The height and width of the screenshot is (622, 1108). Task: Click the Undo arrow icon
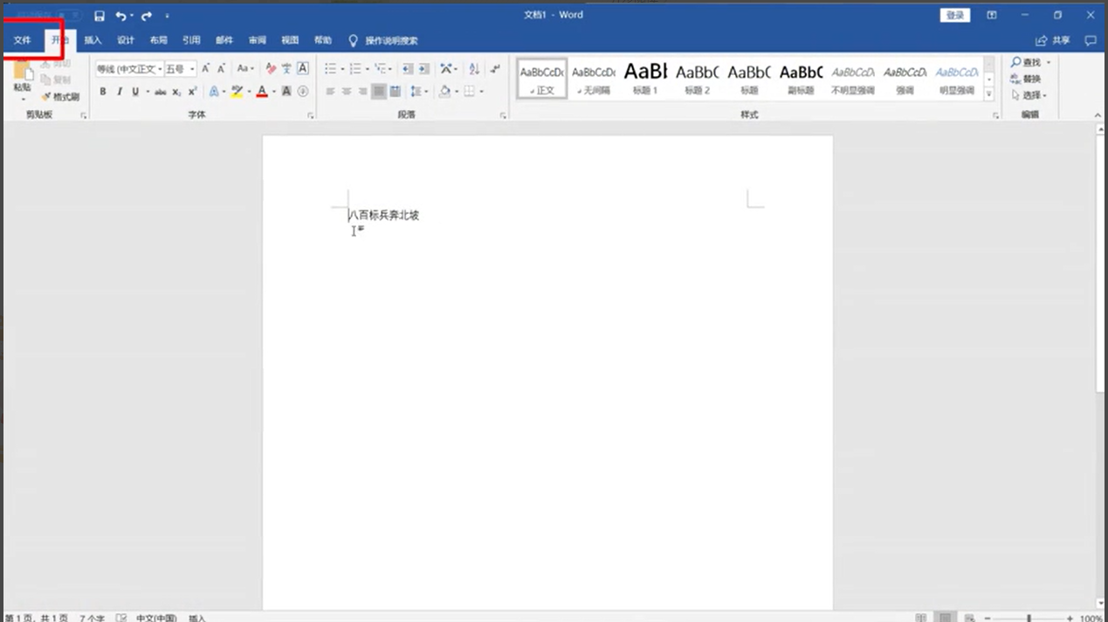120,16
